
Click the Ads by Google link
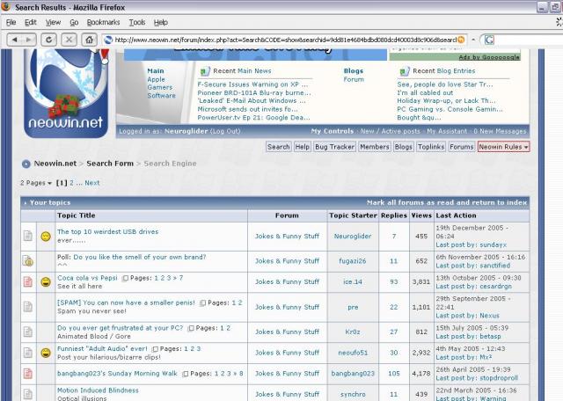click(x=489, y=57)
